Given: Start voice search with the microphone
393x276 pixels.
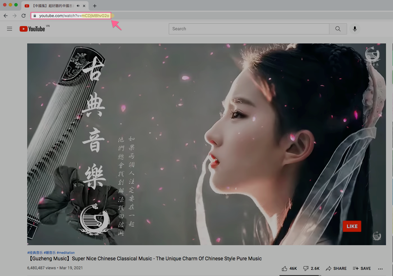Looking at the screenshot, I should pyautogui.click(x=355, y=29).
